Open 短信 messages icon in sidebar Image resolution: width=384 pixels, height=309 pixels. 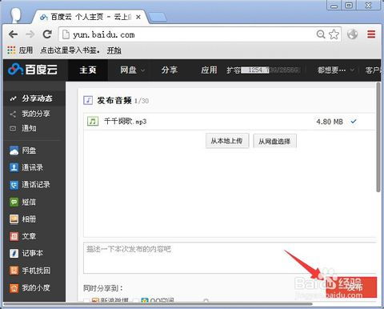click(14, 202)
